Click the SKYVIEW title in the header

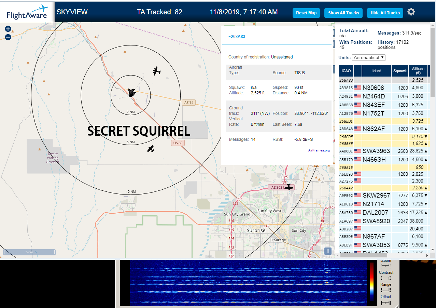point(72,12)
